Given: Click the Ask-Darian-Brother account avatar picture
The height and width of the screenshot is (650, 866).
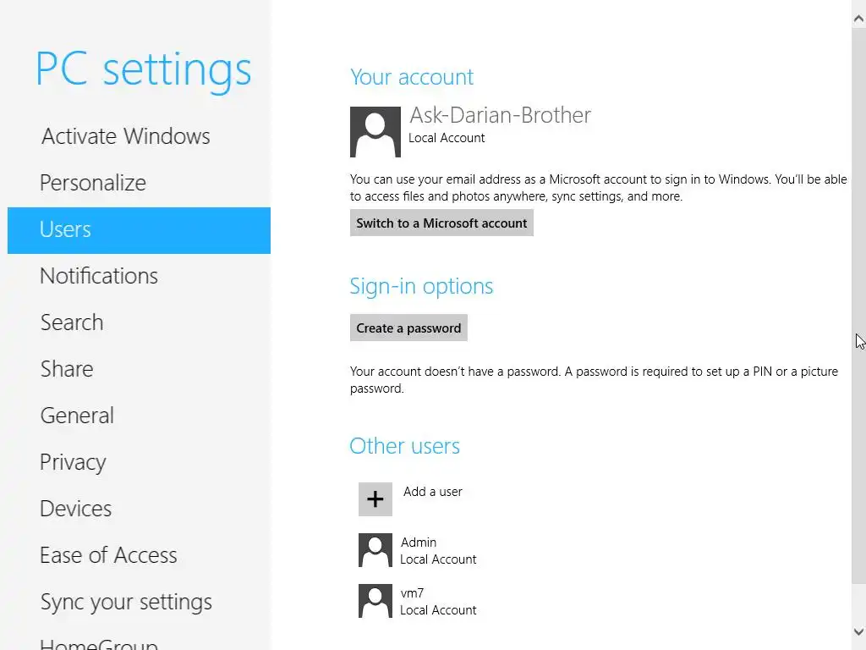Looking at the screenshot, I should [x=375, y=131].
